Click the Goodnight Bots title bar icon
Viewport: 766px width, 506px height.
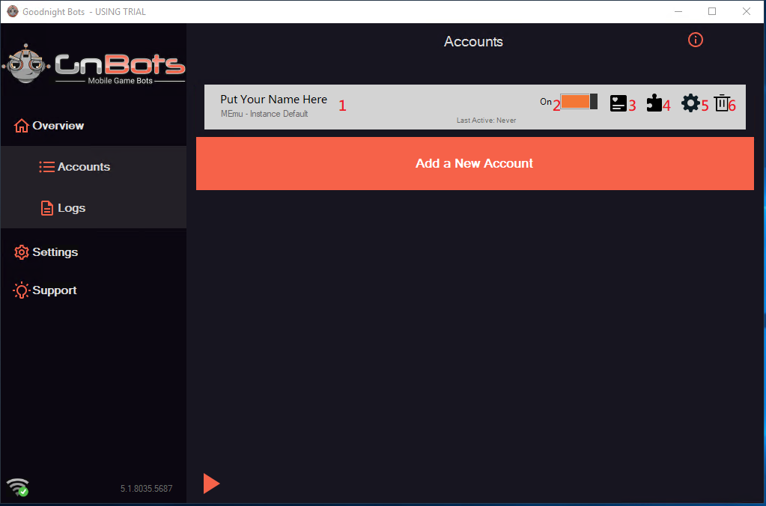(x=13, y=11)
